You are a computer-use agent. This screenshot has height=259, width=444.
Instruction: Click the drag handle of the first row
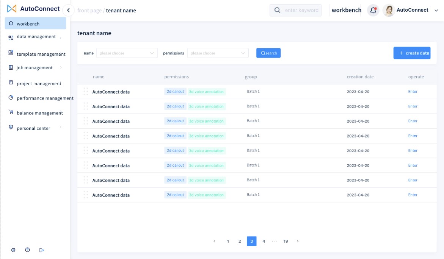[x=86, y=92]
